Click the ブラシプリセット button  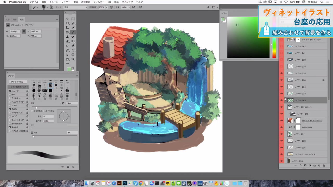tap(18, 82)
